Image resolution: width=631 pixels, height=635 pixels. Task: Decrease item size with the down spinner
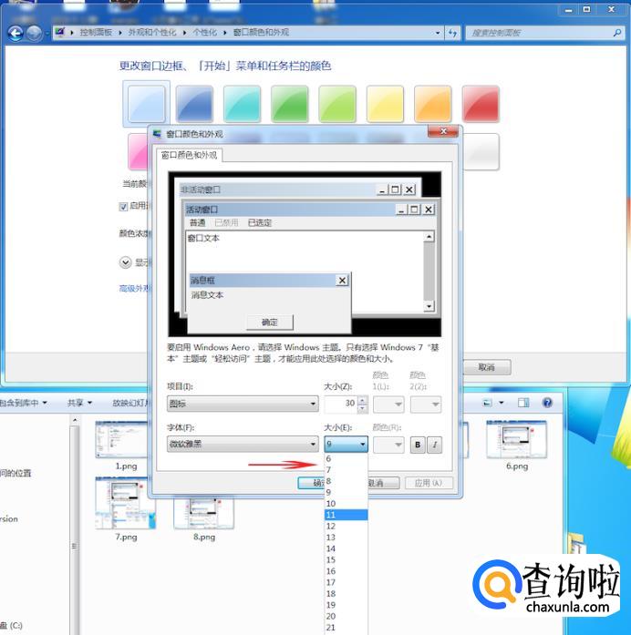click(x=363, y=408)
